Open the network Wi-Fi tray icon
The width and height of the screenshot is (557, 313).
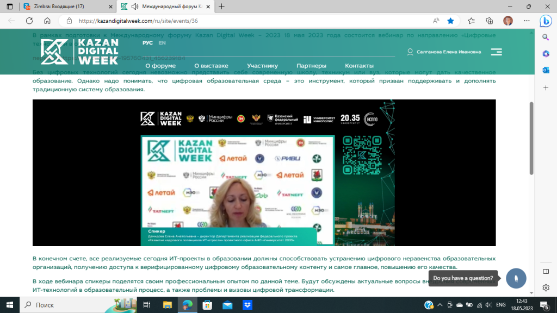tap(480, 305)
